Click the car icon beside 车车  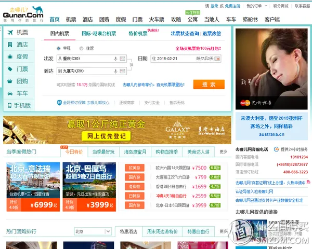click(x=10, y=93)
